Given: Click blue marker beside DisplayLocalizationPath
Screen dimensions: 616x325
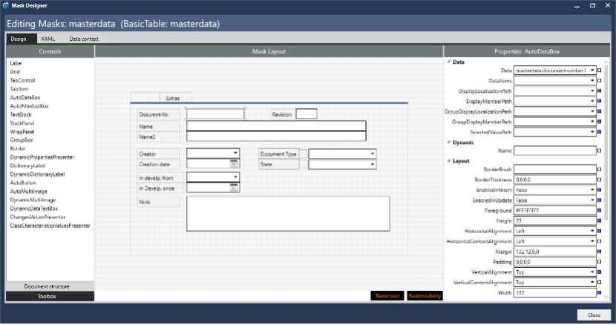Looking at the screenshot, I should pos(599,91).
